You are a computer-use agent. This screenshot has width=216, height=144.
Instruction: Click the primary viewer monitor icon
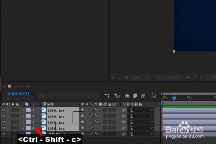coord(120,77)
